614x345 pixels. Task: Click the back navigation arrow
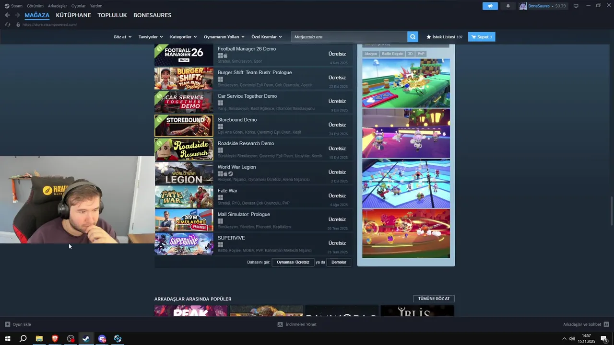7,15
